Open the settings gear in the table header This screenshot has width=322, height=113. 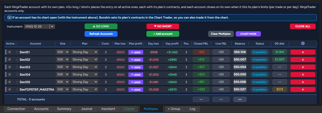[x=303, y=44]
